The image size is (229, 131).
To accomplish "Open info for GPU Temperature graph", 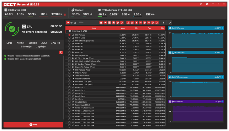I will tap(222, 77).
